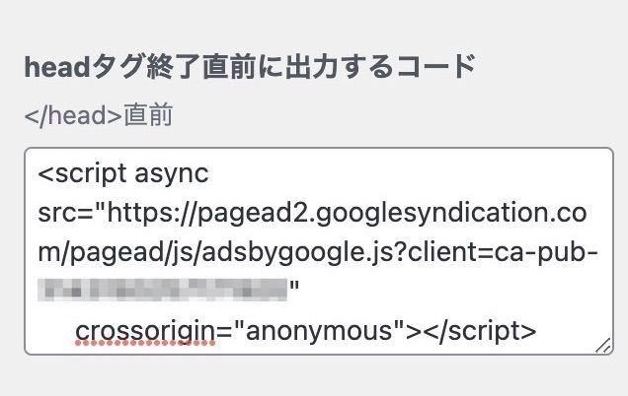Click the quotation mark after the blurred ID
The width and height of the screenshot is (628, 396).
pyautogui.click(x=294, y=286)
